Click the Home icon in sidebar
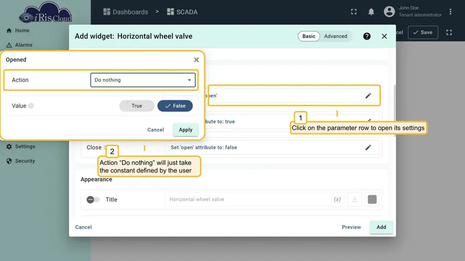 pyautogui.click(x=9, y=31)
